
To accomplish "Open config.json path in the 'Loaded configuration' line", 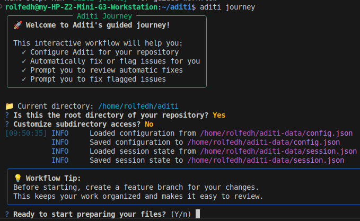I will (276, 133).
